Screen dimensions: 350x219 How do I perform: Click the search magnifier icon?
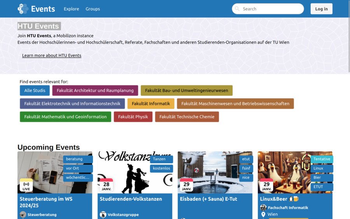pos(237,9)
